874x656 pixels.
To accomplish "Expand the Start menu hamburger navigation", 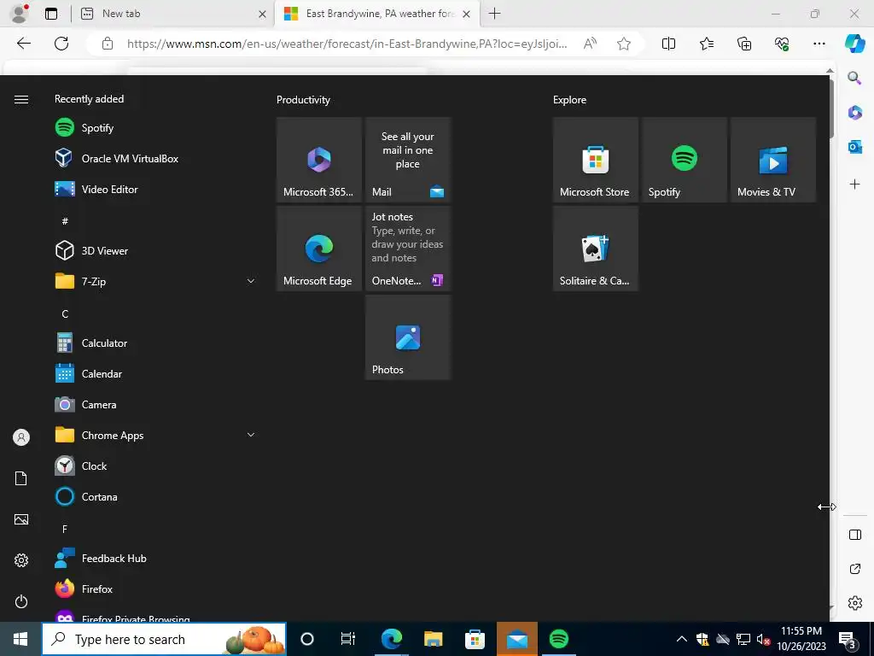I will pyautogui.click(x=21, y=99).
